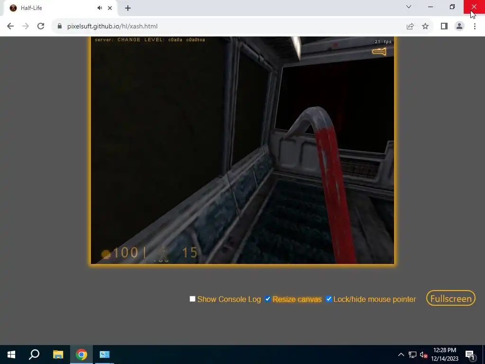This screenshot has height=364, width=485.
Task: Restore down the Chrome window
Action: coord(452,7)
